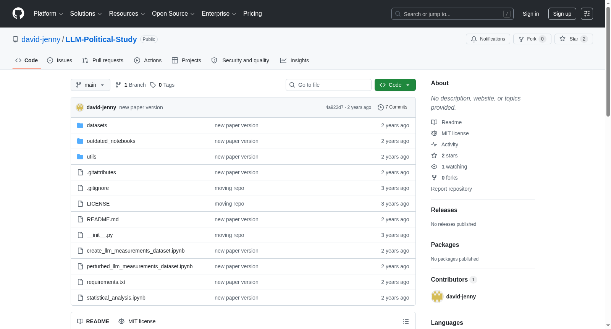This screenshot has width=611, height=329.
Task: Click the Star icon
Action: 563,39
